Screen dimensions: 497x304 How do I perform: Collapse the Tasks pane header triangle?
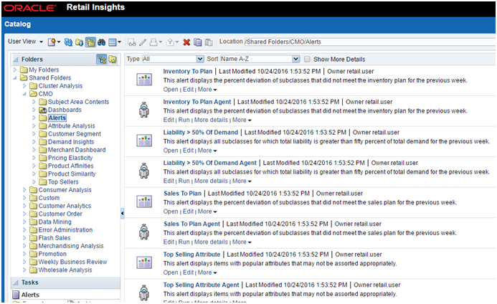[16, 282]
